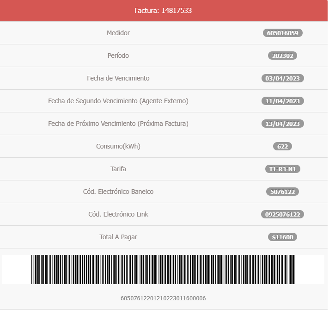The width and height of the screenshot is (329, 310).
Task: Click the Cód. Electrónico Banelco label
Action: point(118,192)
